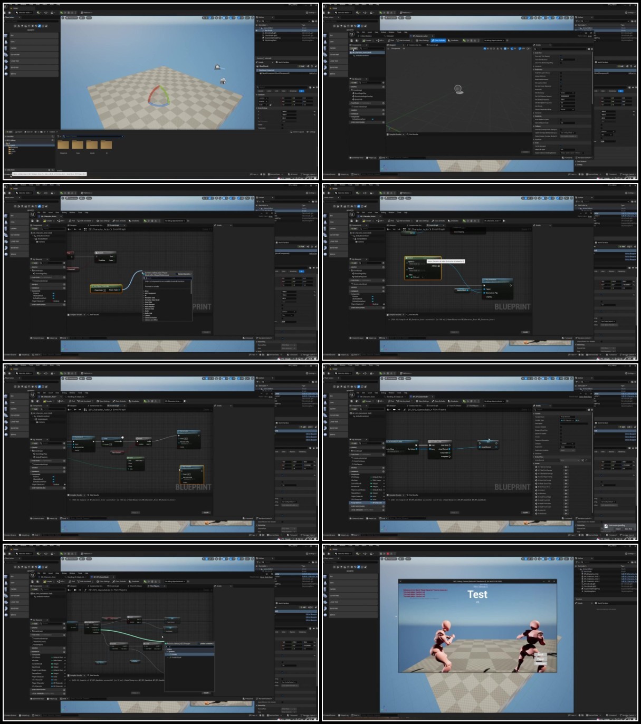Open Lit view mode dropdown in gizmo screenshot

click(82, 18)
